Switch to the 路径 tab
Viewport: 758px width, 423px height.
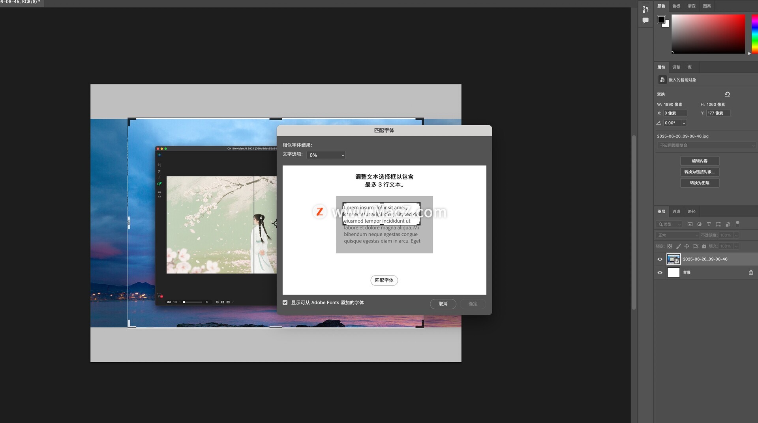(x=692, y=212)
